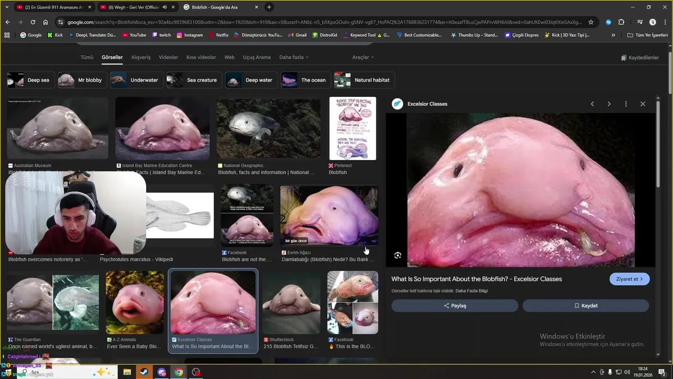Open the home page via home icon
The image size is (673, 379).
click(45, 22)
